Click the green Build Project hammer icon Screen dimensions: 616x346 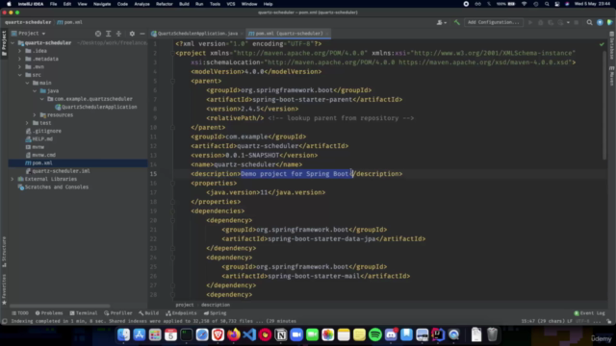(456, 23)
